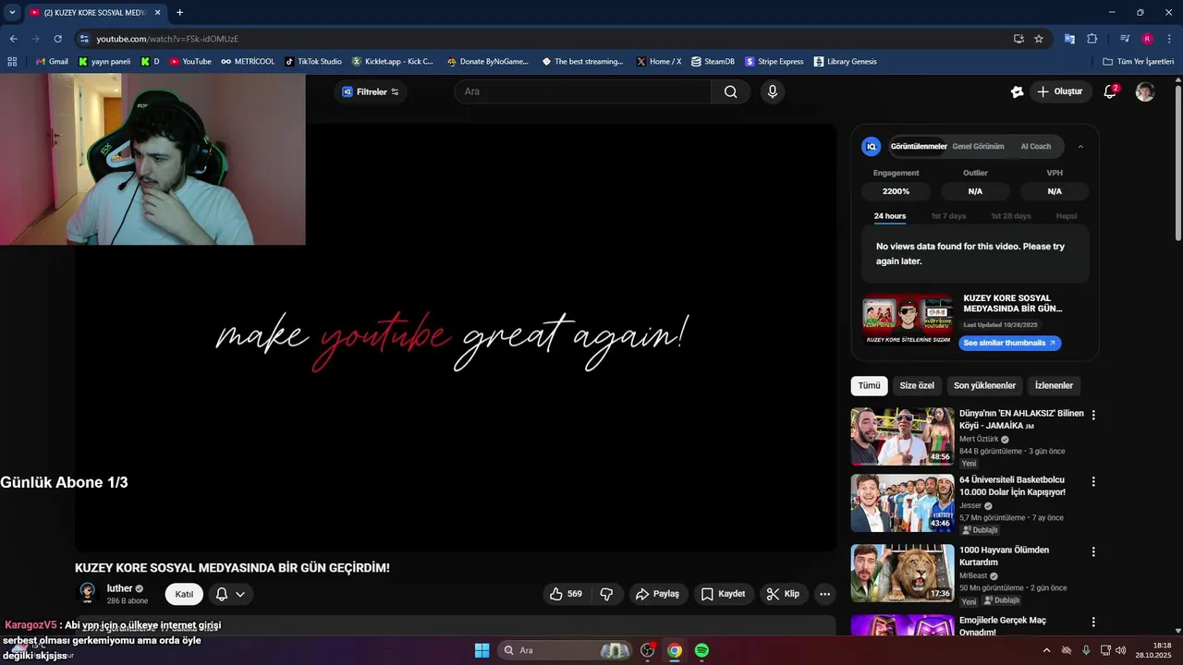Open the TikTok Studio bookmark
The height and width of the screenshot is (665, 1183).
click(313, 62)
